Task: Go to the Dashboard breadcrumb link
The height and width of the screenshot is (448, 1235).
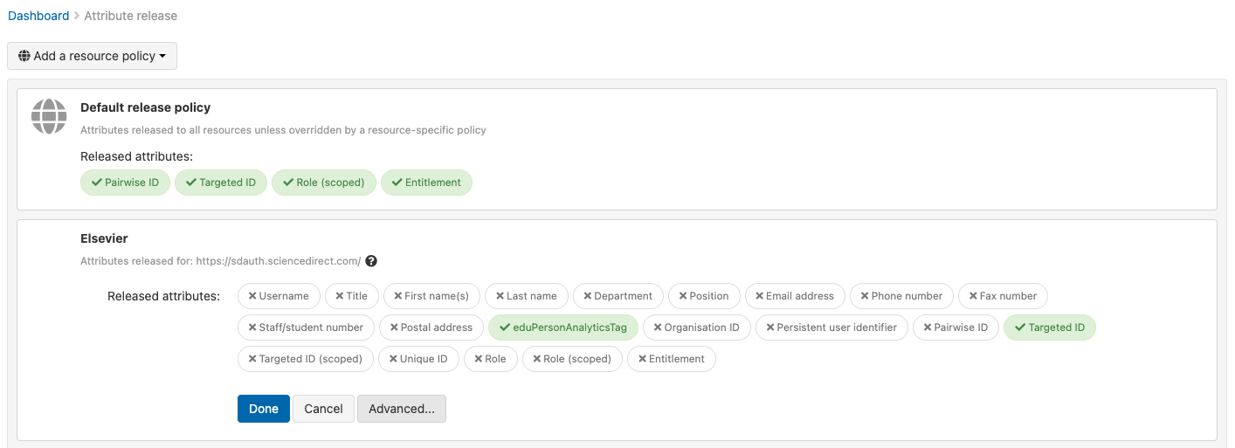Action: pyautogui.click(x=38, y=16)
